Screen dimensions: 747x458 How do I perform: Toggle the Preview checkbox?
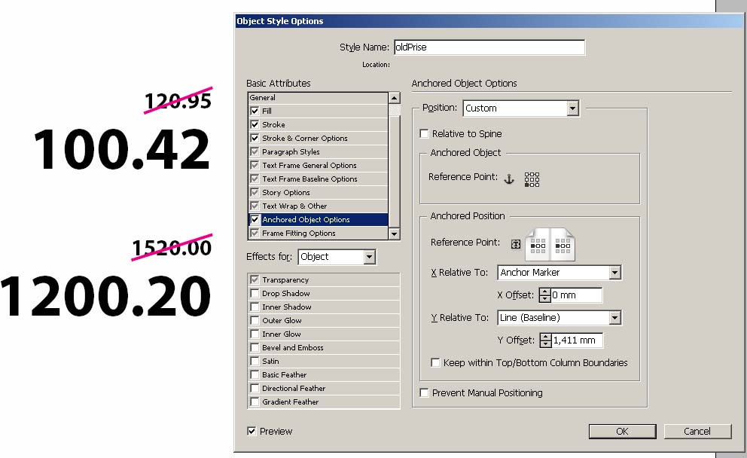point(252,432)
